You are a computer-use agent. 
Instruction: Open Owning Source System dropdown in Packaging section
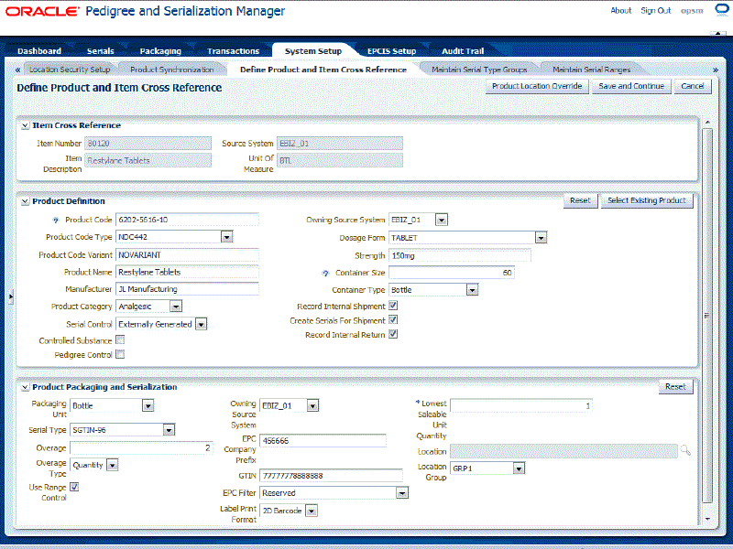coord(312,406)
